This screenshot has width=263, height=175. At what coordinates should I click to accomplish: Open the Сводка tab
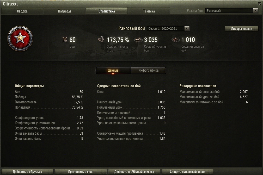tap(22, 11)
